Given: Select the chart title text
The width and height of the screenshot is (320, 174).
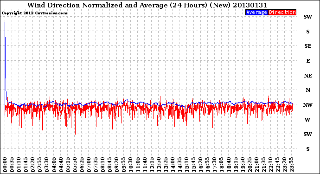Looking at the screenshot, I should click(x=147, y=5).
